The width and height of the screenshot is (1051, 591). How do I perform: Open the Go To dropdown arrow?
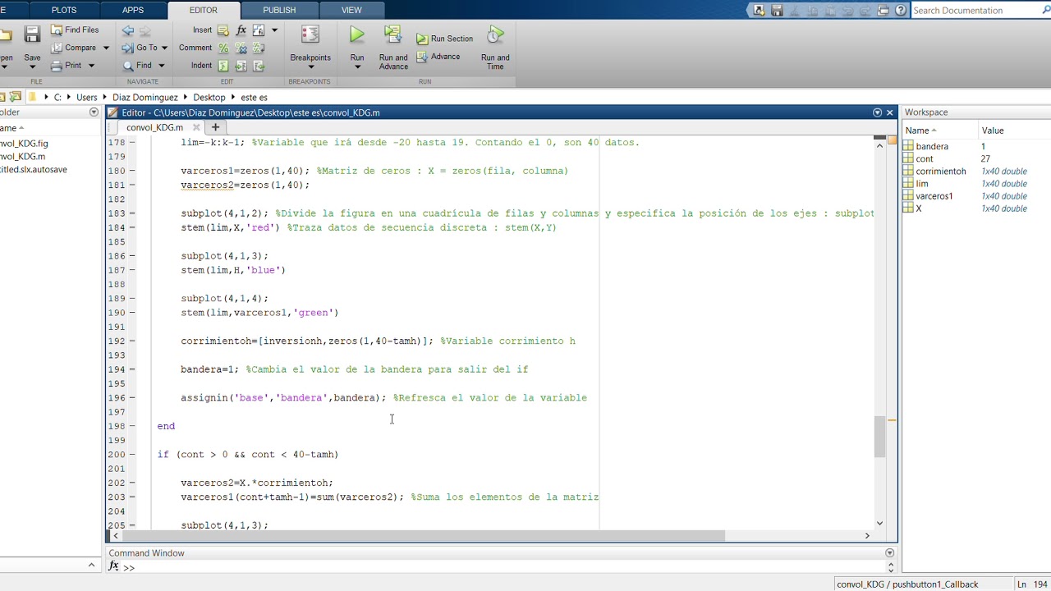click(164, 48)
